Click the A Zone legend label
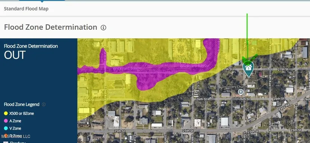310x143 pixels. (x=15, y=121)
